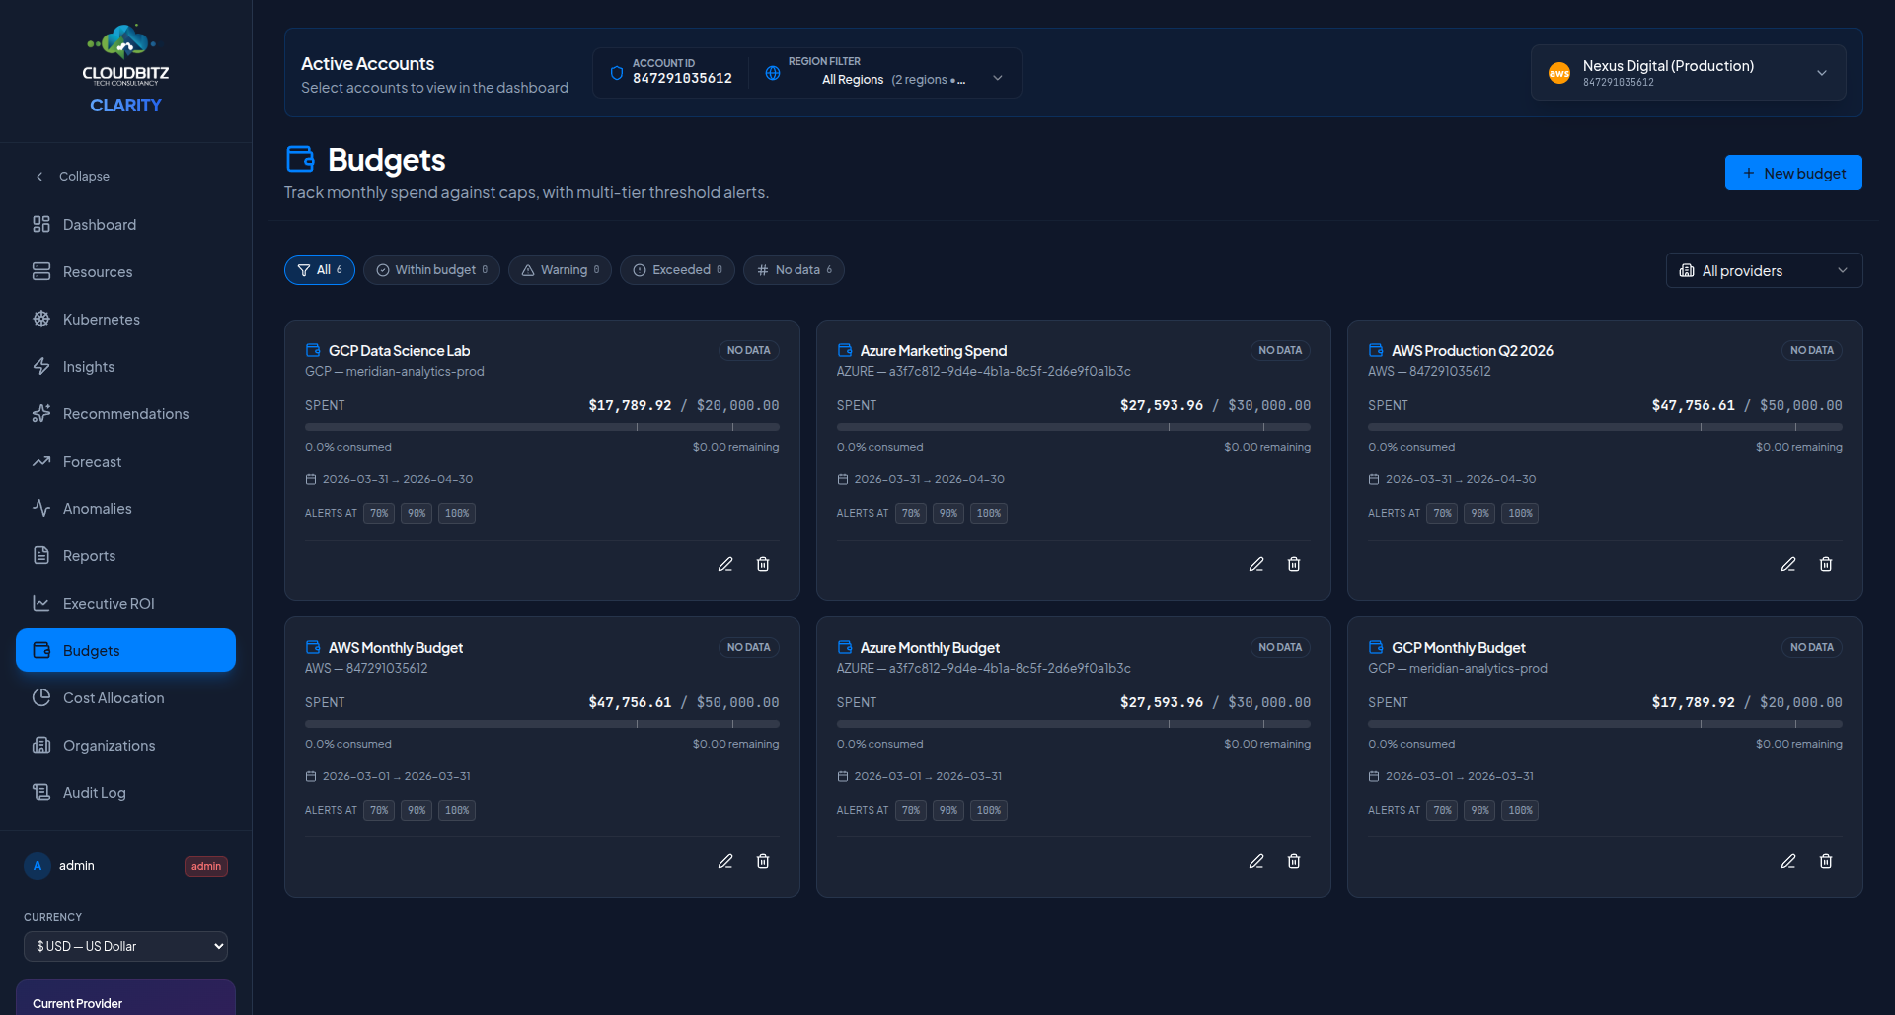The width and height of the screenshot is (1895, 1015).
Task: Edit the Azure Marketing Spend budget
Action: (1256, 564)
